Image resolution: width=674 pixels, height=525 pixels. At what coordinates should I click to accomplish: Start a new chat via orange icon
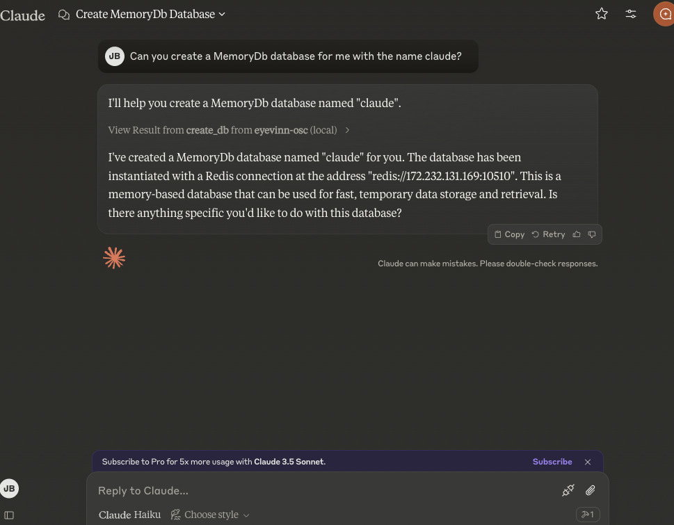point(664,13)
